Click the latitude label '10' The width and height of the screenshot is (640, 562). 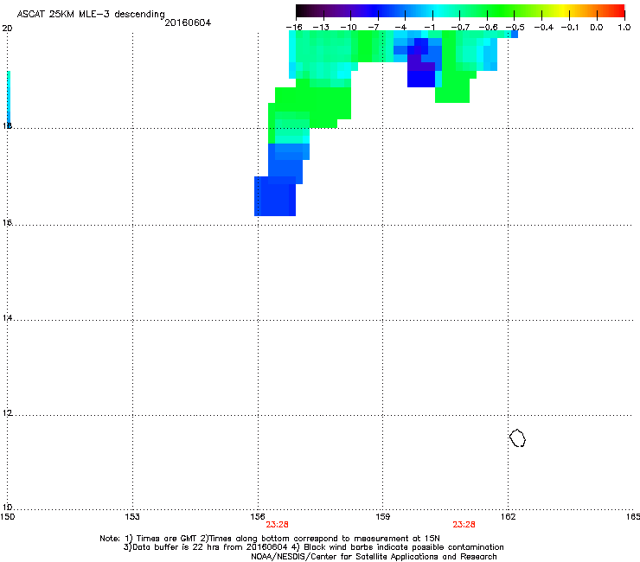tap(7, 508)
